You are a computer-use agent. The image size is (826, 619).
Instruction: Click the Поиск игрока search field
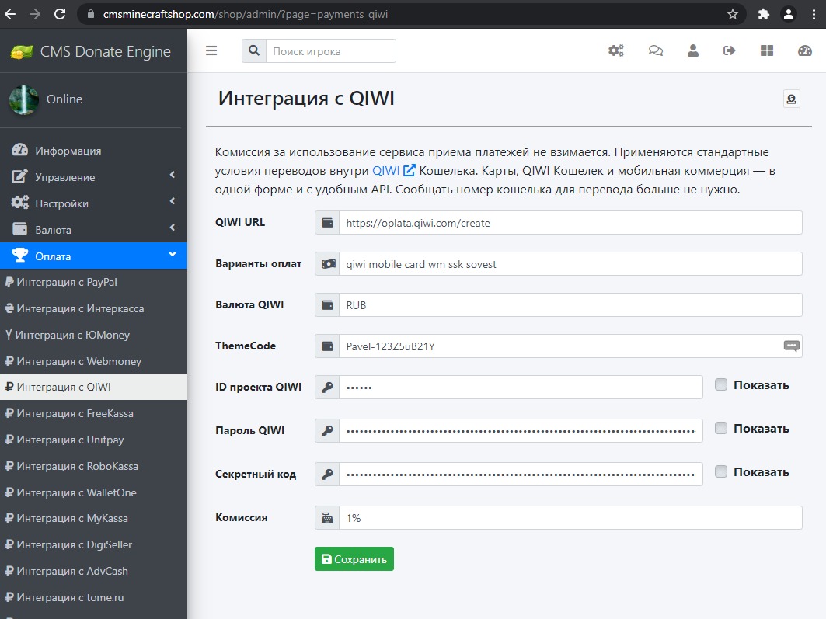click(330, 51)
